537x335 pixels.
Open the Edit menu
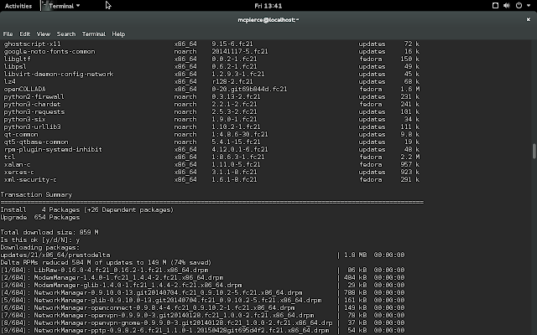(24, 33)
